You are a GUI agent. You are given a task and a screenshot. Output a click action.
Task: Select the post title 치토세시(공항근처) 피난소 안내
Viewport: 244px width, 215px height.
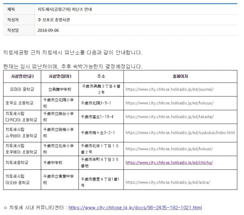pyautogui.click(x=64, y=9)
